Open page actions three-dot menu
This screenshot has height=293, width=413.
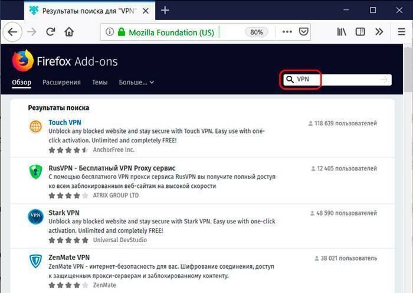pos(287,32)
